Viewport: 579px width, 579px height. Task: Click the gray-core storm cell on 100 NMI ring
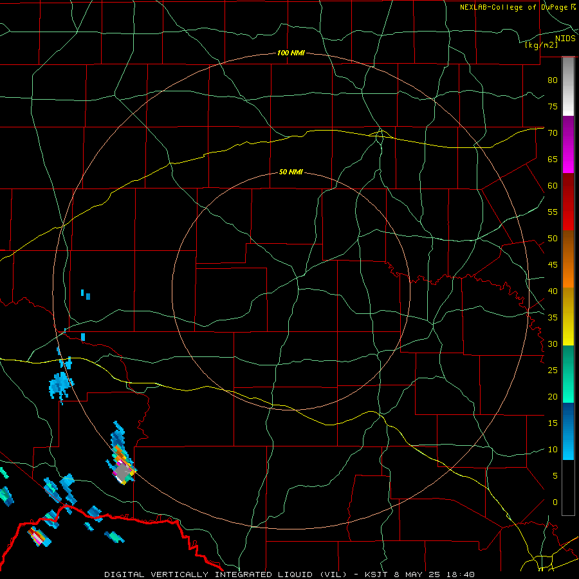pyautogui.click(x=123, y=471)
